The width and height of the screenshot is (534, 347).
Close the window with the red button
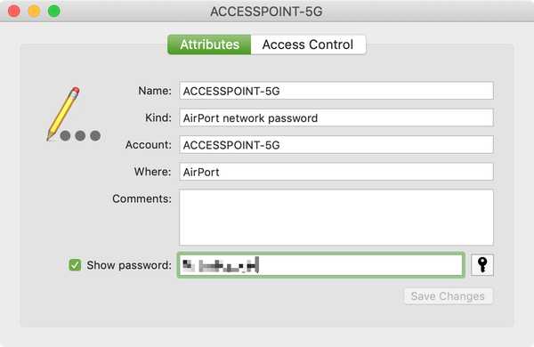click(14, 11)
